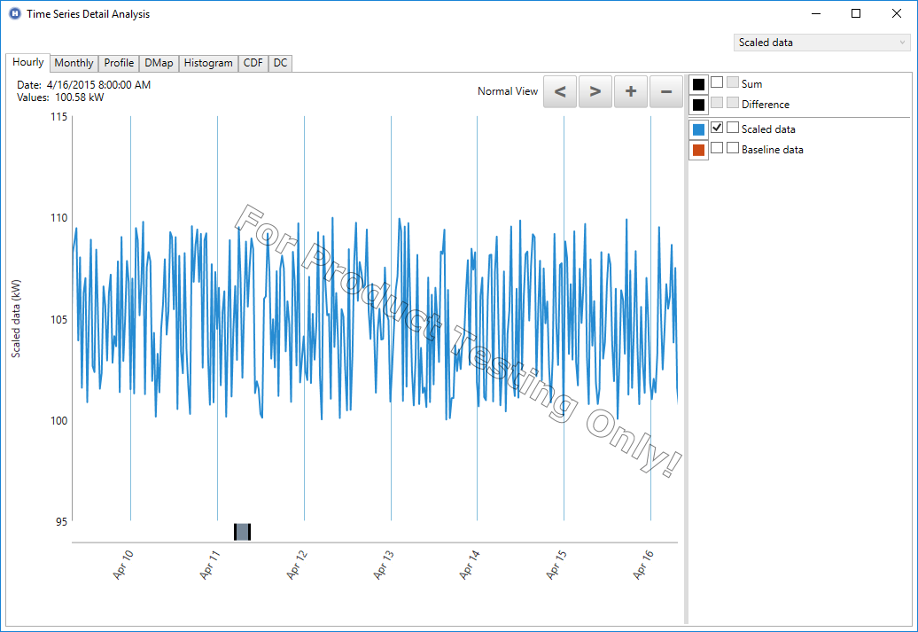
Task: Switch to the Monthly tab
Action: click(x=74, y=63)
